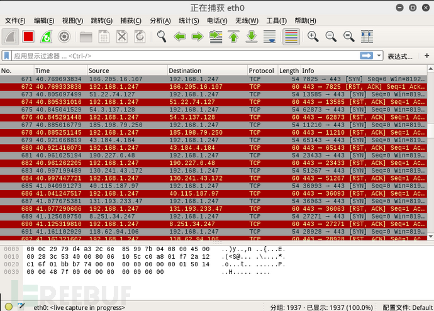Open the 编辑(E) menu
The width and height of the screenshot is (434, 311).
click(44, 21)
